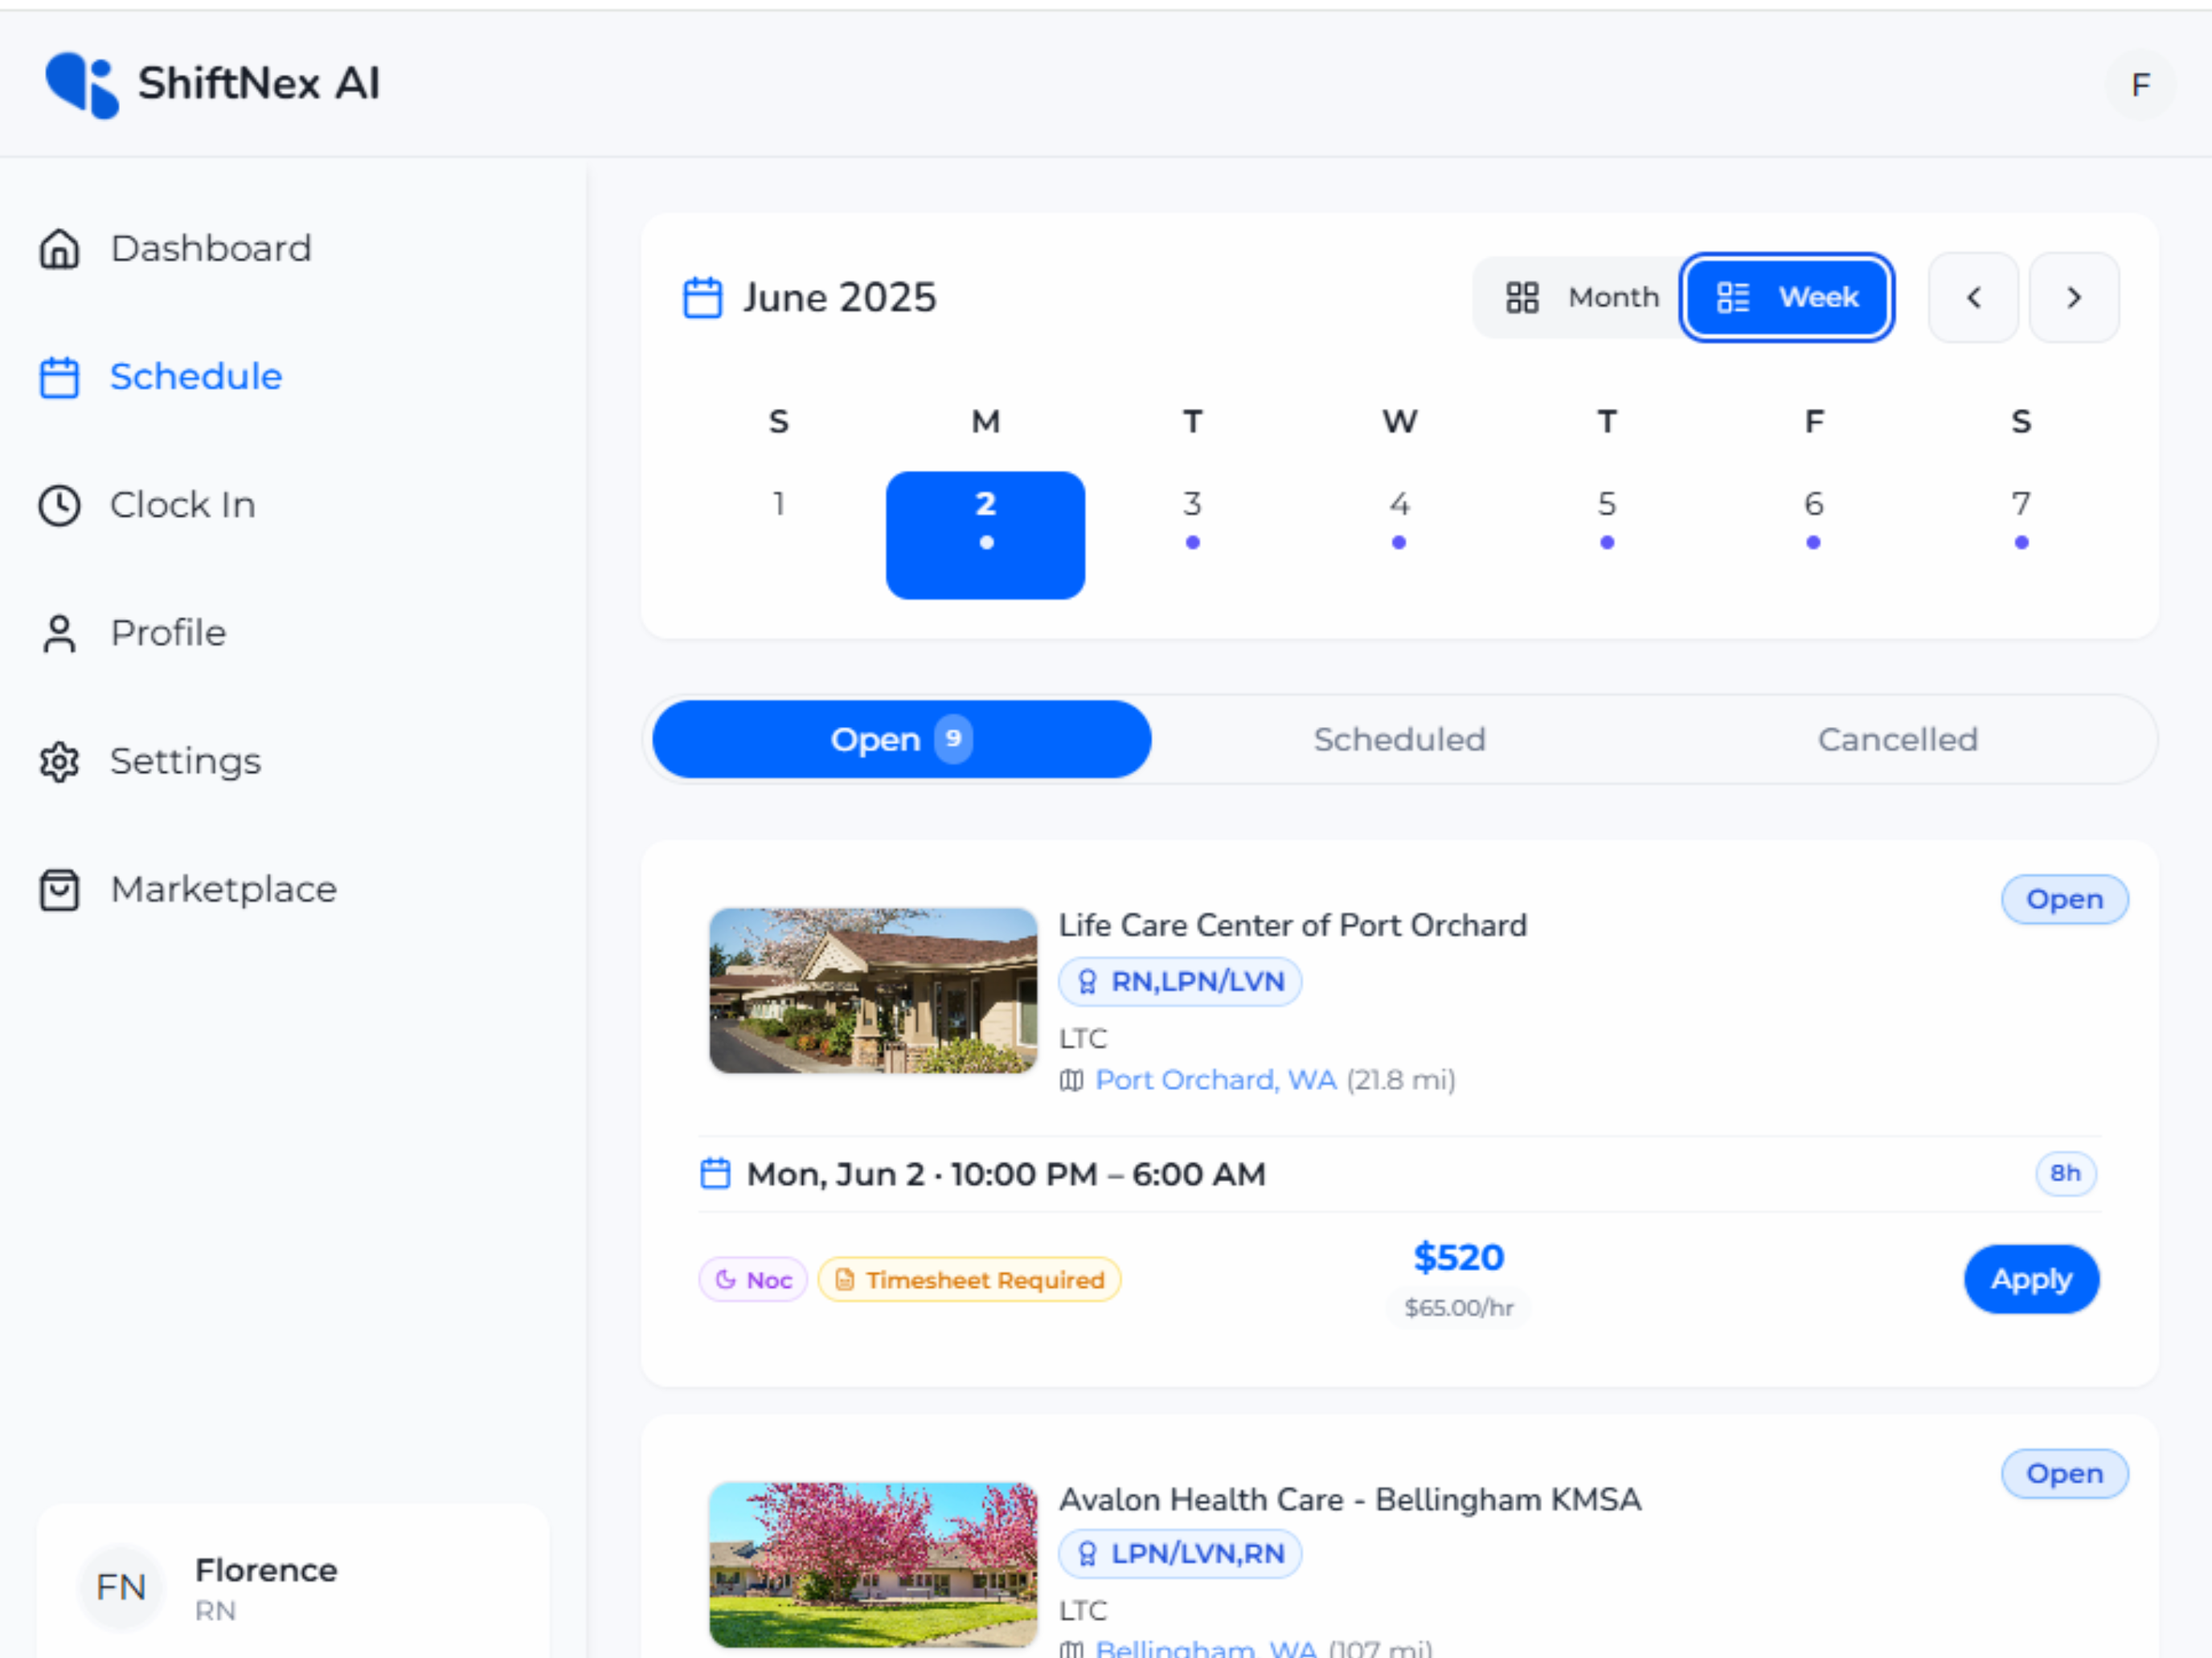Click the Profile person icon
The height and width of the screenshot is (1658, 2212).
point(59,634)
